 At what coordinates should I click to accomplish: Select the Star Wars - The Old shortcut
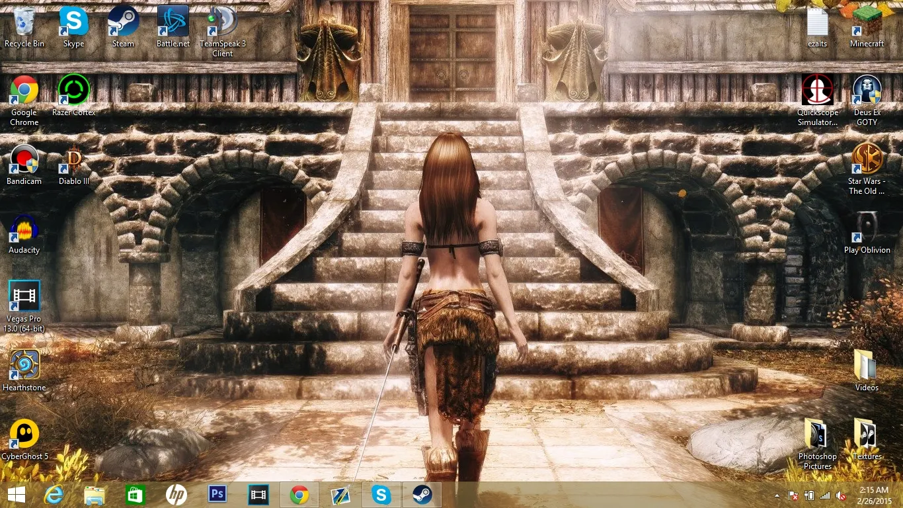pyautogui.click(x=867, y=169)
